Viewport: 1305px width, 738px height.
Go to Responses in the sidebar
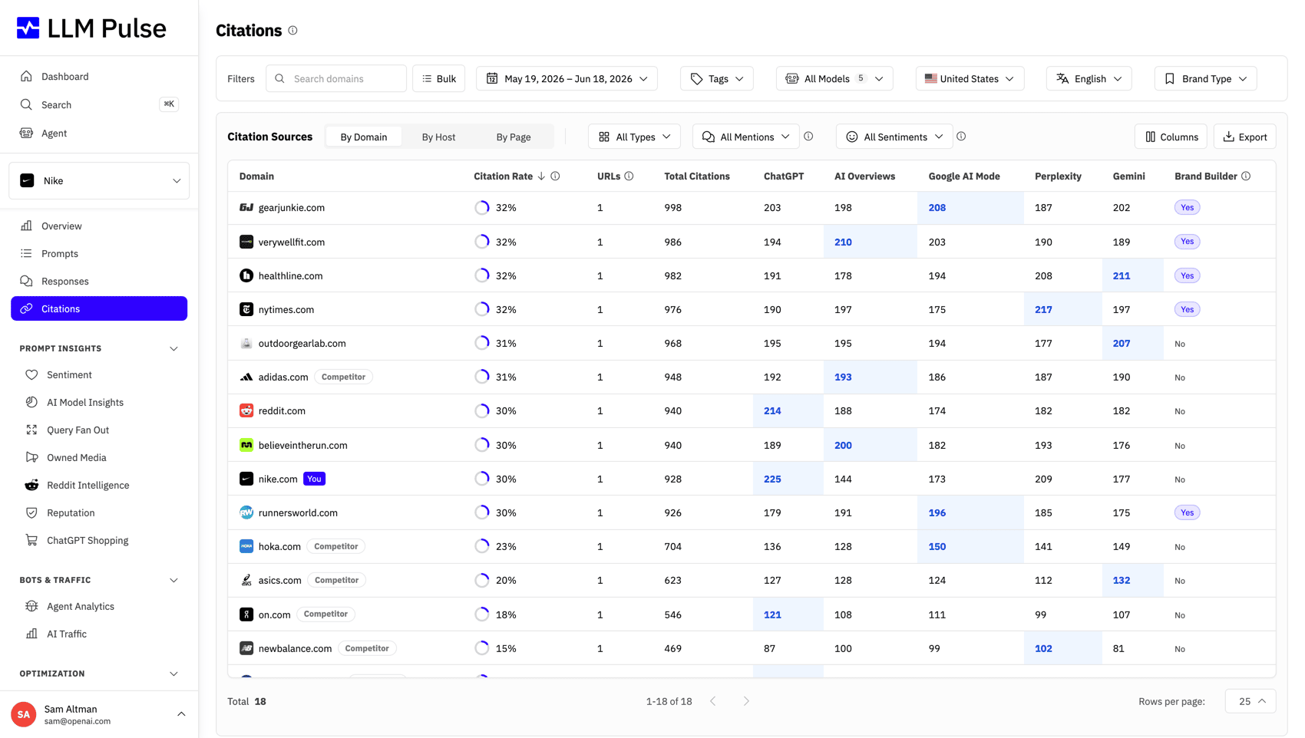click(99, 282)
